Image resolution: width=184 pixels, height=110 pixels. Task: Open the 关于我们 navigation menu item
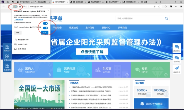tap(122, 27)
